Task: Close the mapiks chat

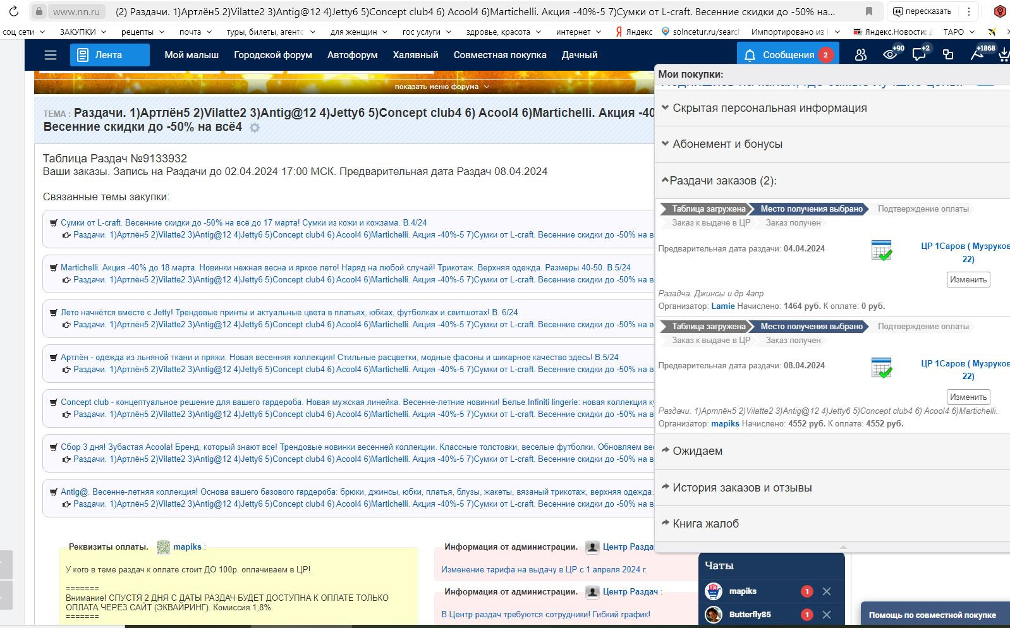Action: (827, 591)
